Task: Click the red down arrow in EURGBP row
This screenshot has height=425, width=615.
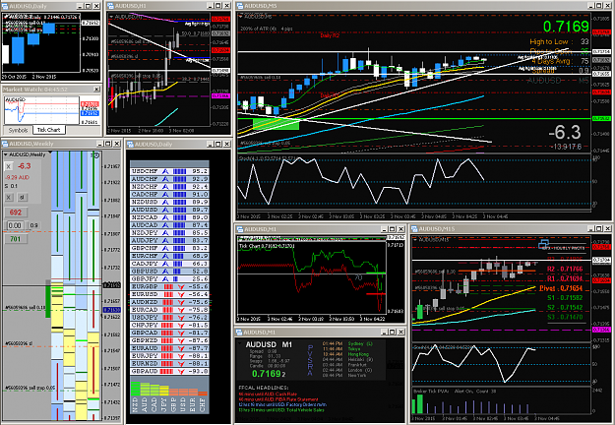Action: click(181, 286)
